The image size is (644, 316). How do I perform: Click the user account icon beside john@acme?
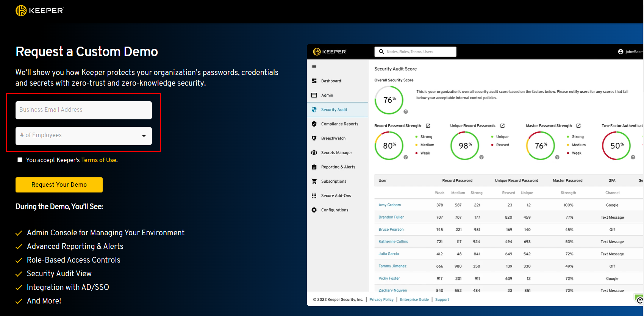[x=621, y=52]
